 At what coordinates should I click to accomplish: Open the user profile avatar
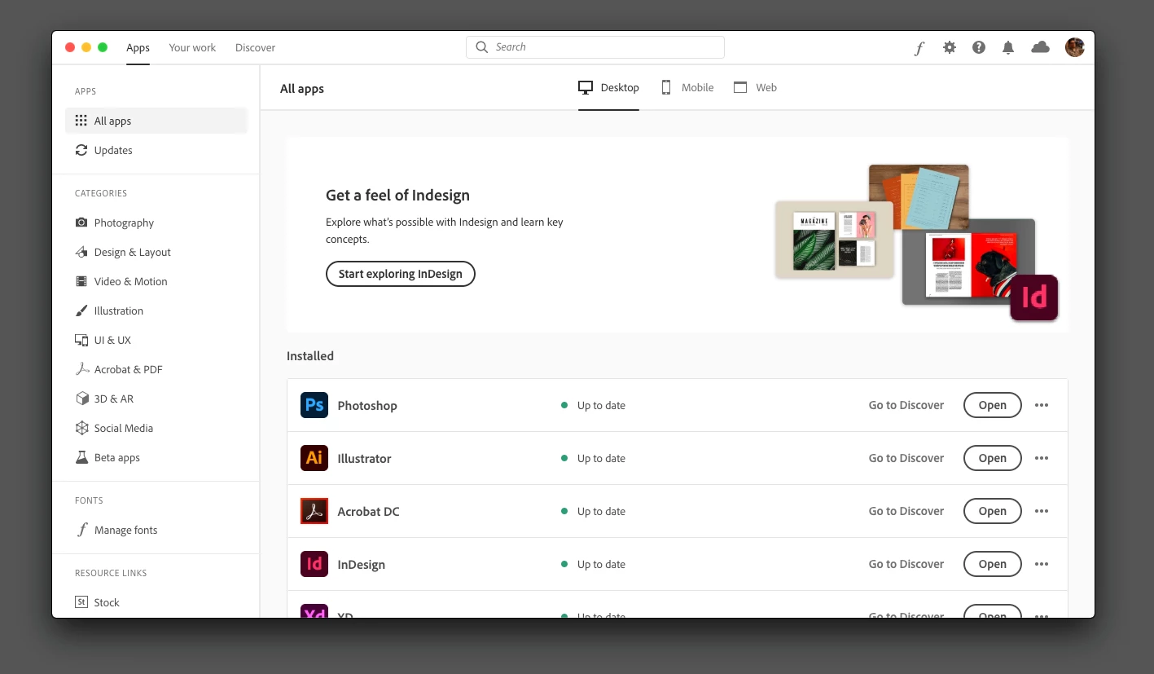click(x=1075, y=47)
